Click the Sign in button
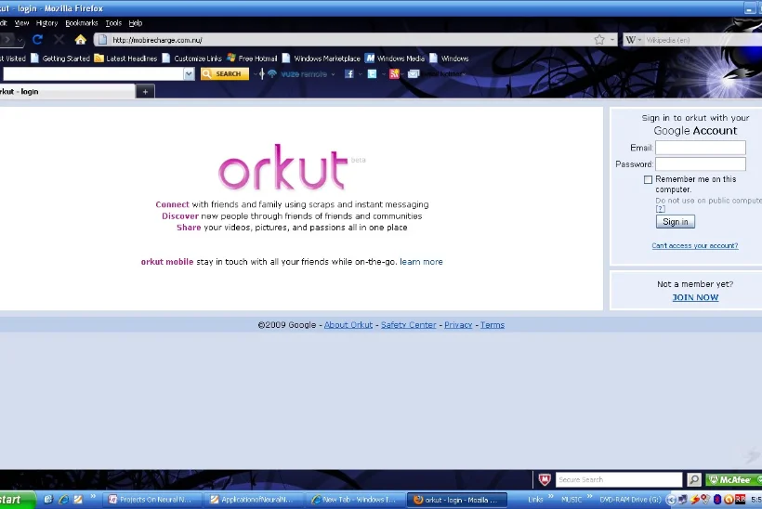Image resolution: width=762 pixels, height=509 pixels. click(x=676, y=222)
